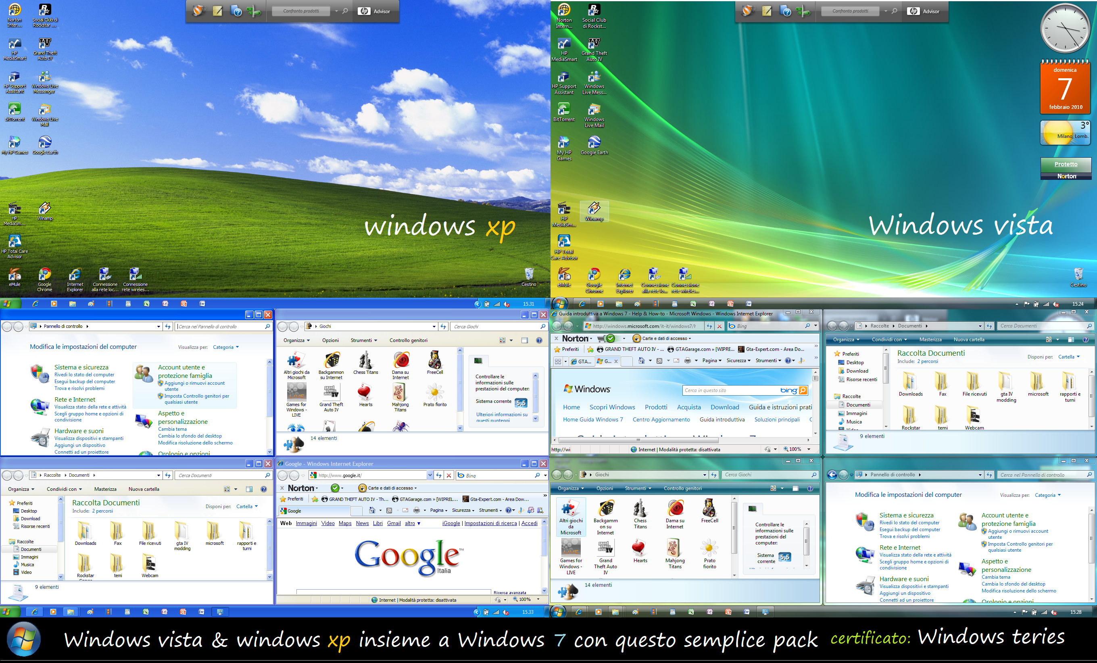
Task: Select Cestino on the Windows XP desktop
Action: (x=529, y=277)
